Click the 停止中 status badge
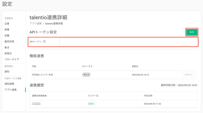203x113 pixels. click(86, 75)
